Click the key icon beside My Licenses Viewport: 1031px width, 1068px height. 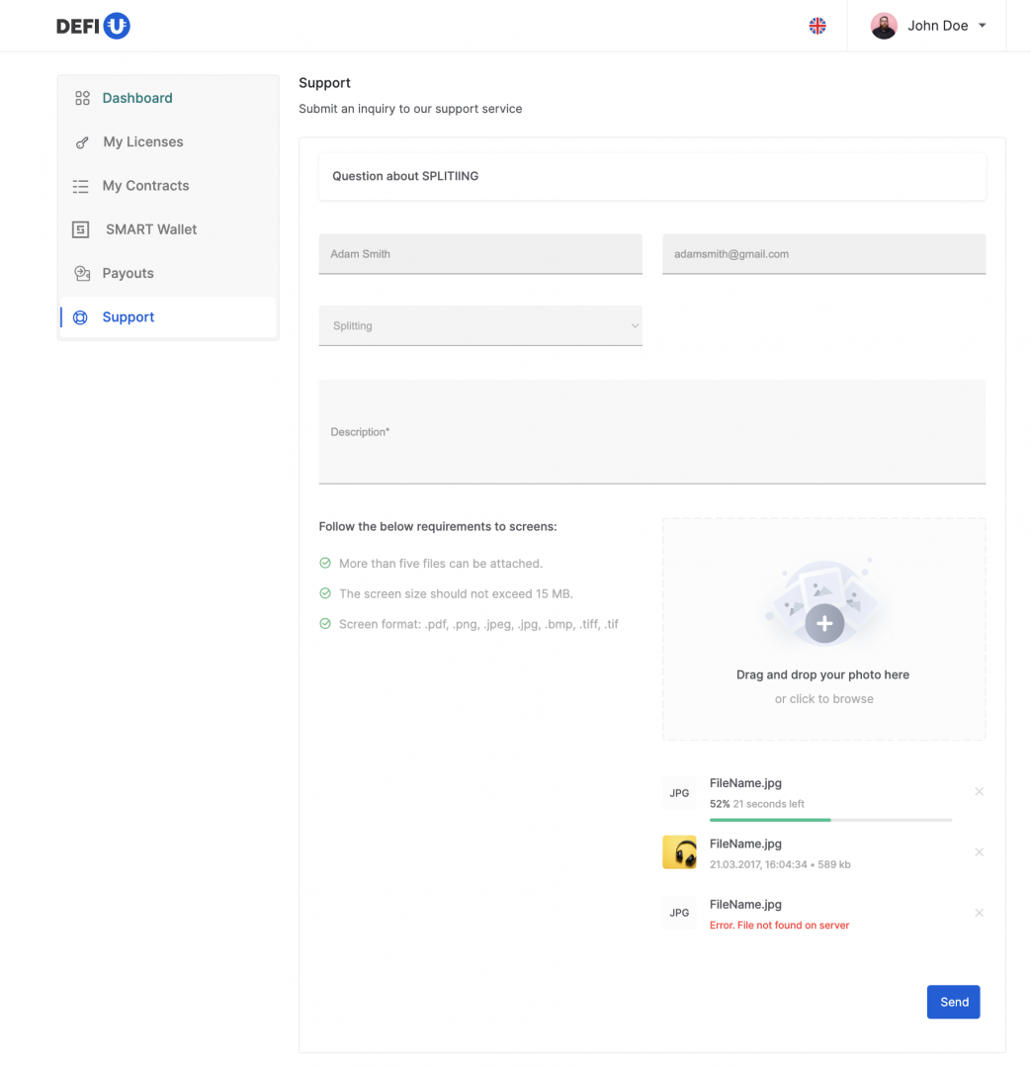pyautogui.click(x=82, y=142)
